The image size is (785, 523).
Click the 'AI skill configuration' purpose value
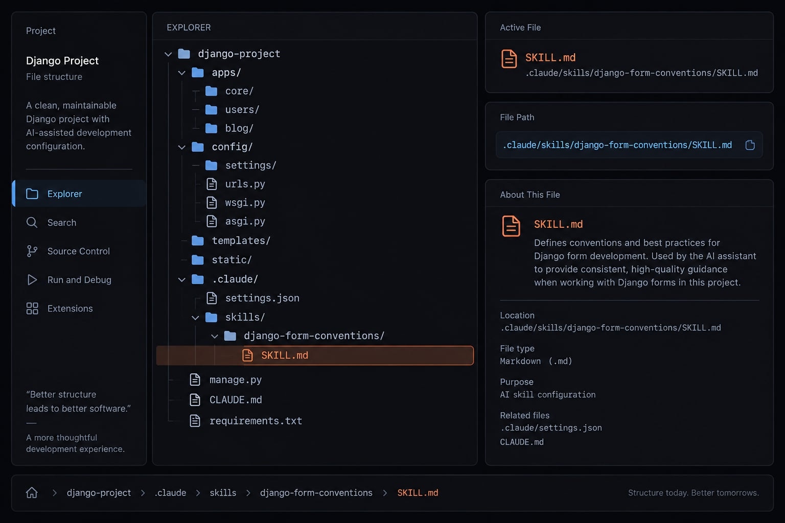coord(547,394)
